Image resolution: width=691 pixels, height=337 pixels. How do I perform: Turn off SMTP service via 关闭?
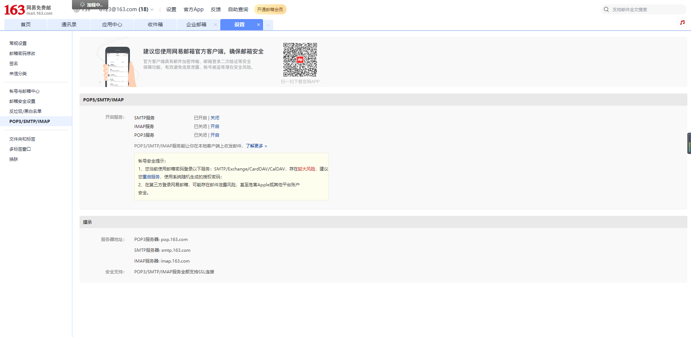pos(215,118)
